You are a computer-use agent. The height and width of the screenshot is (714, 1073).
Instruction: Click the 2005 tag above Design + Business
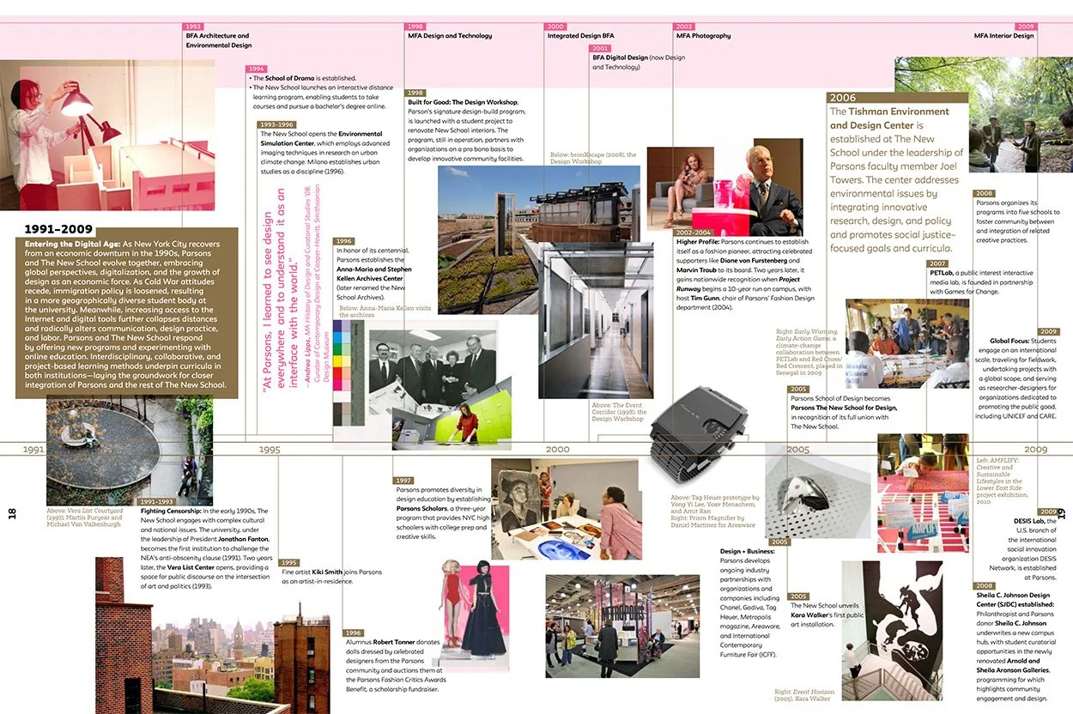point(779,542)
